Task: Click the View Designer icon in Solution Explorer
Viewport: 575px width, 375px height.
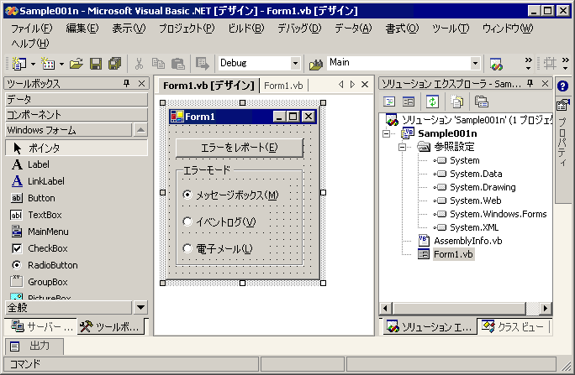Action: click(x=409, y=102)
